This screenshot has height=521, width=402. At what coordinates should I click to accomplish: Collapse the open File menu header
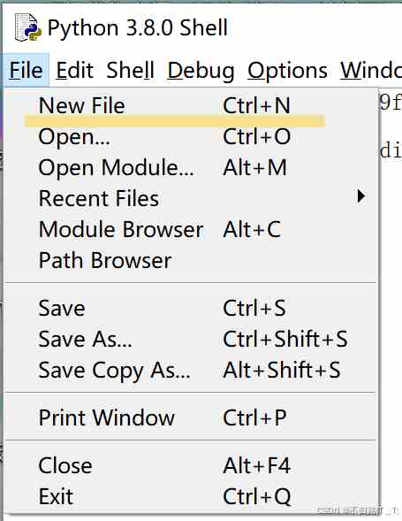click(x=26, y=71)
